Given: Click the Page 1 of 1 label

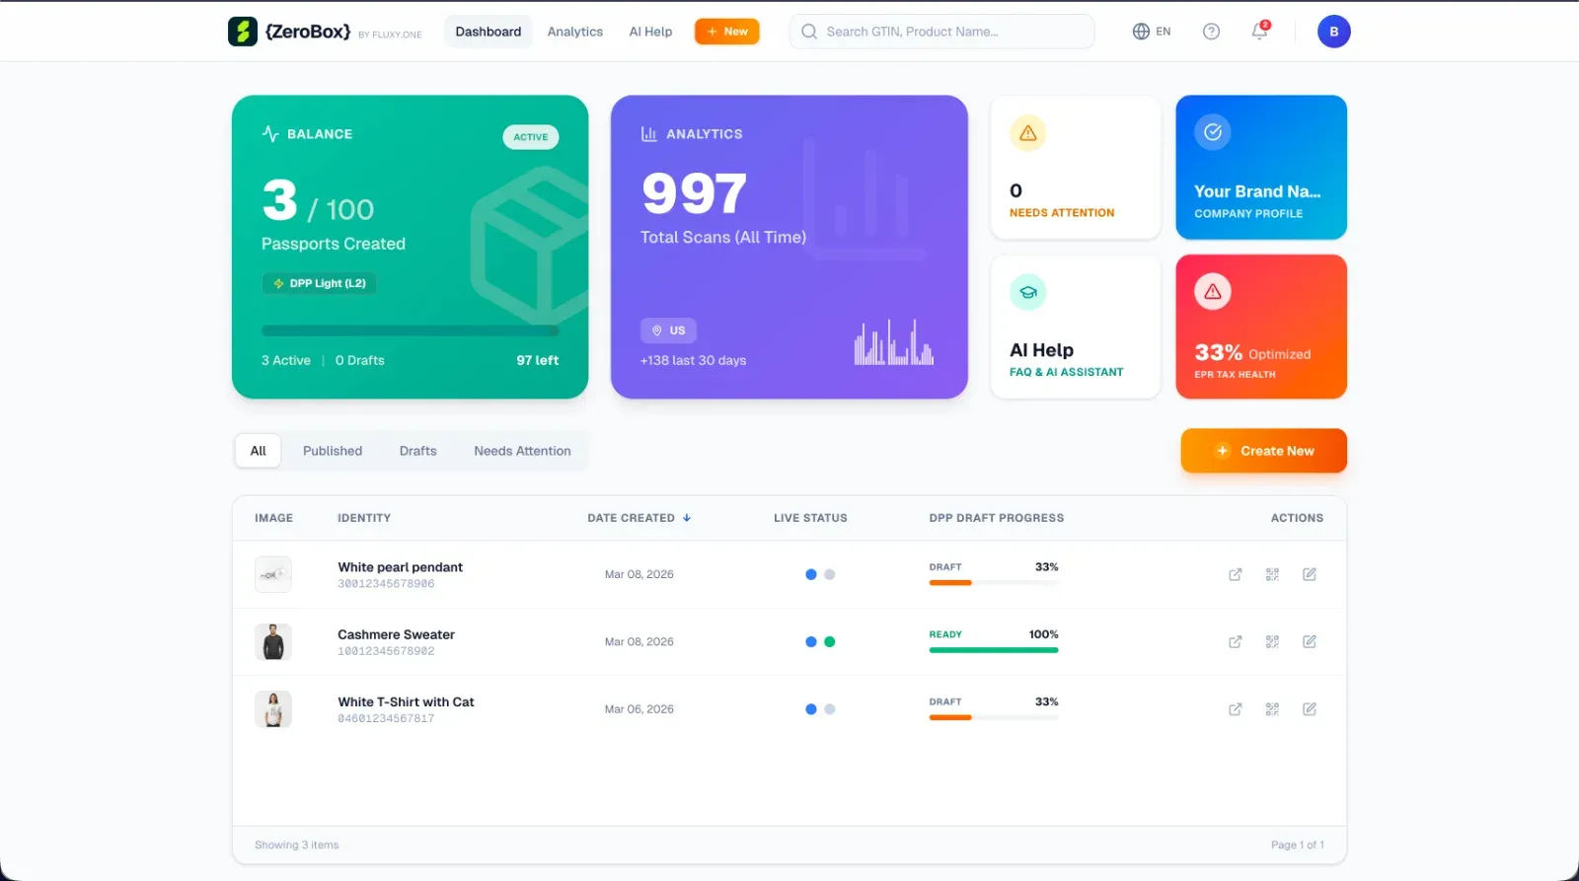Looking at the screenshot, I should click(1298, 844).
